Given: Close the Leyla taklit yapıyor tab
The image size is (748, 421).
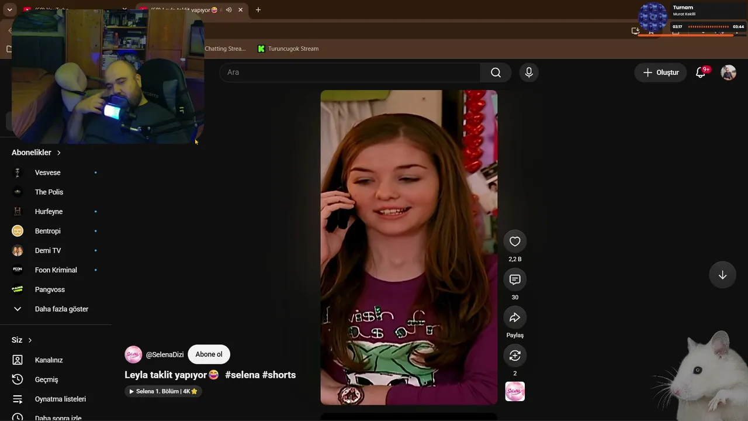Looking at the screenshot, I should [240, 10].
